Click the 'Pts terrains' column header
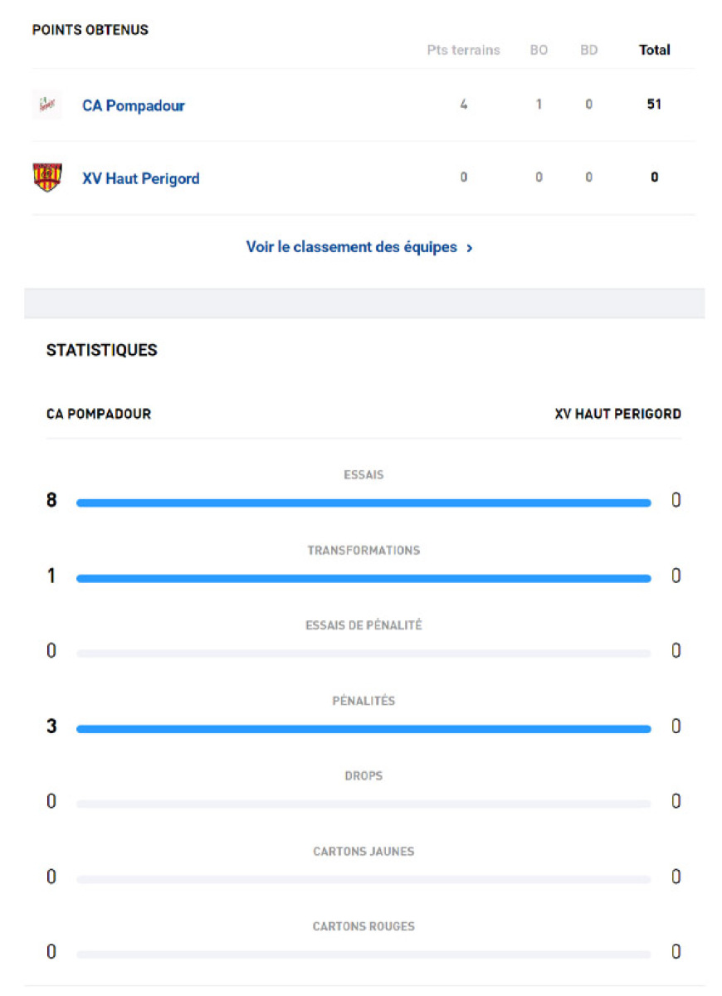This screenshot has height=996, width=722. pyautogui.click(x=463, y=50)
